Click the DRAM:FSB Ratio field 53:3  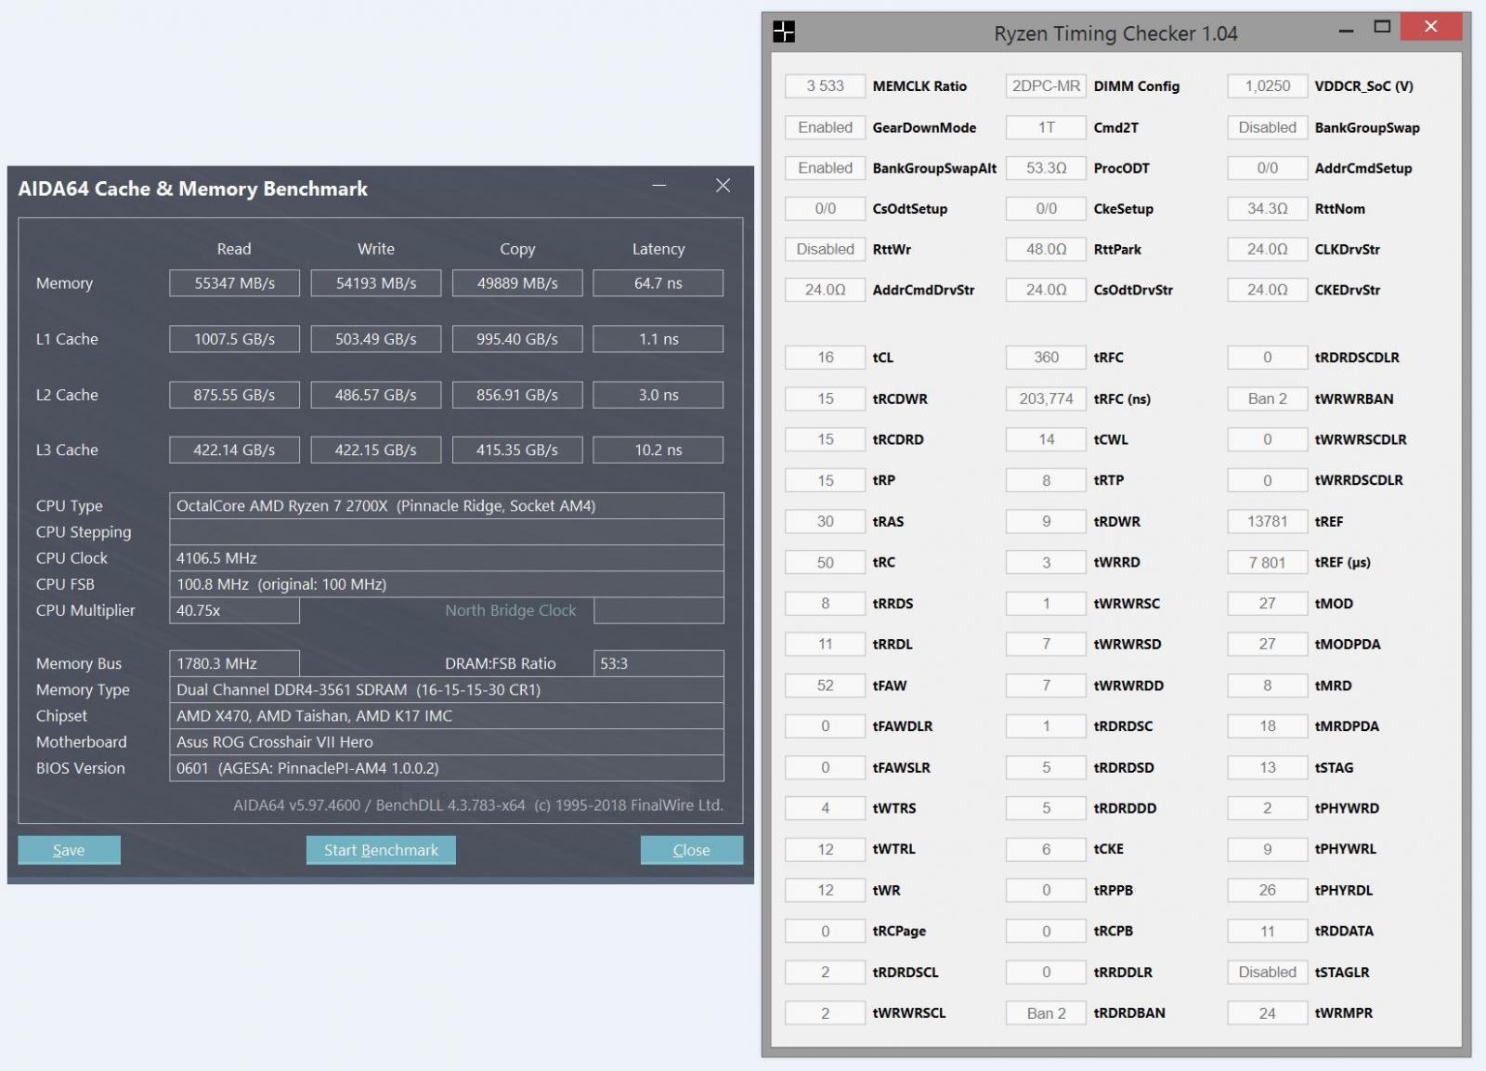658,663
